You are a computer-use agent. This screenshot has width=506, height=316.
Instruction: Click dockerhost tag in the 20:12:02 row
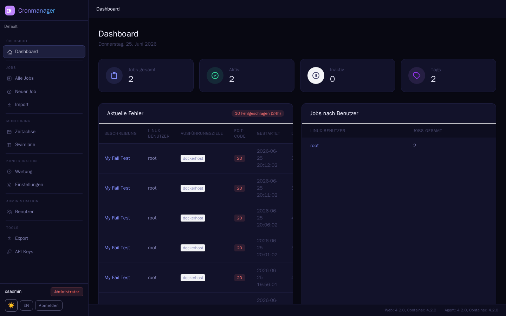click(193, 158)
